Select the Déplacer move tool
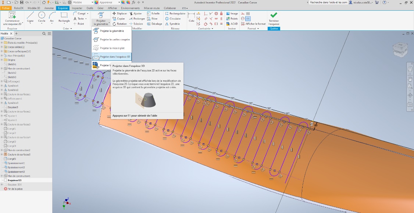 (119, 14)
